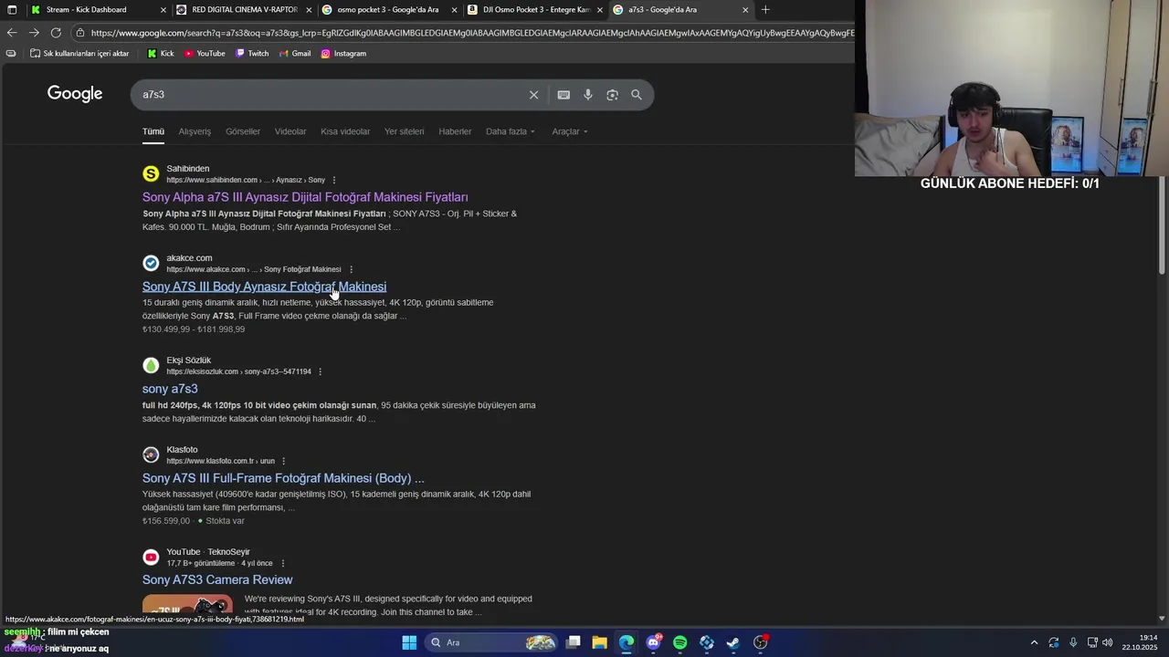The image size is (1169, 657).
Task: Search by image with Lens icon
Action: pyautogui.click(x=612, y=95)
